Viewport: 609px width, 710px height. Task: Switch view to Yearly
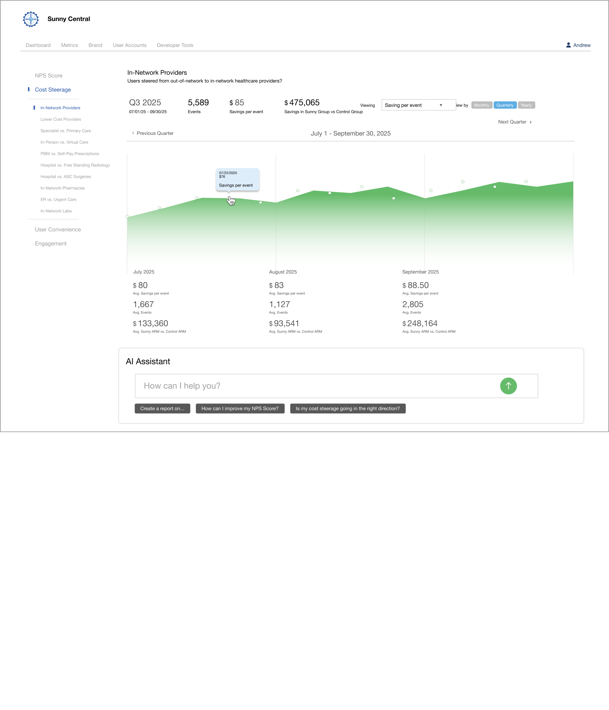526,105
